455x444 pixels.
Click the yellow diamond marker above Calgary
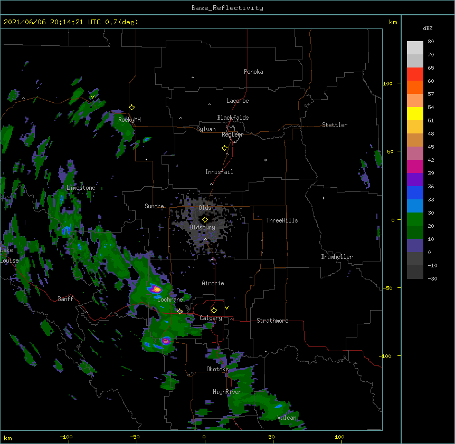coord(214,310)
